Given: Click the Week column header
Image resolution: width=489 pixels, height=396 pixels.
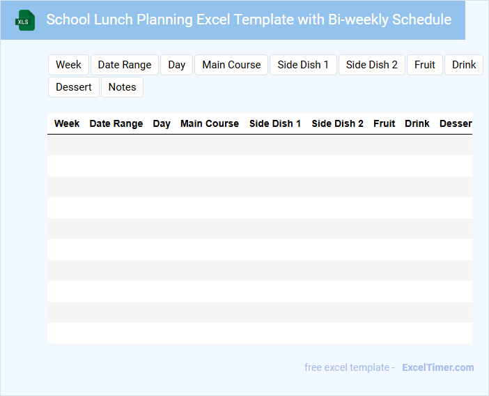Looking at the screenshot, I should click(67, 123).
